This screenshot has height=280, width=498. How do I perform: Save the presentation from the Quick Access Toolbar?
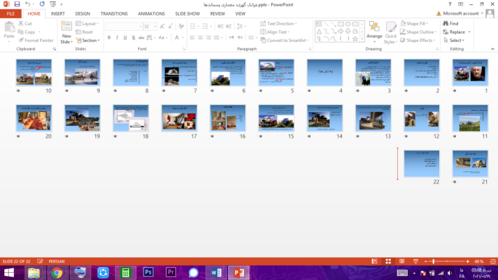point(17,4)
